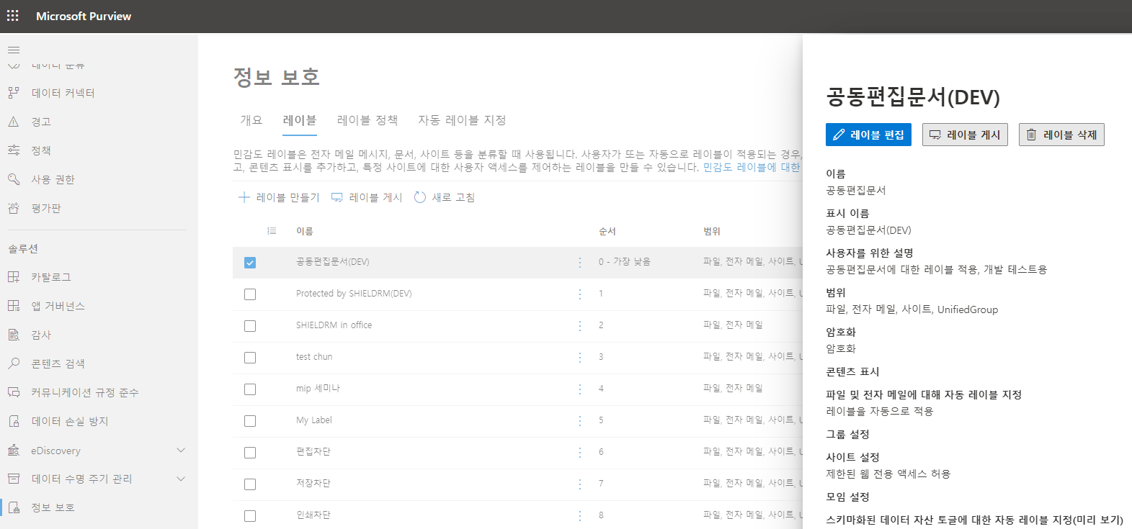Go to Microsoft Purview home title
The width and height of the screenshot is (1132, 529).
pos(84,16)
